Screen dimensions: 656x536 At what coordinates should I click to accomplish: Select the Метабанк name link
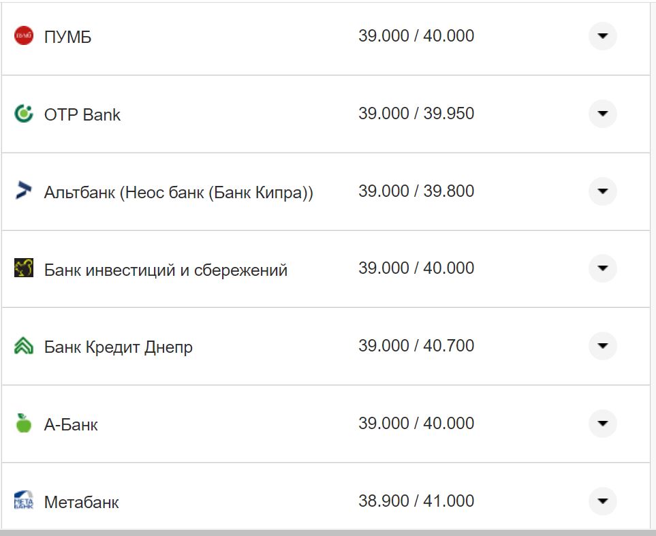pos(82,503)
